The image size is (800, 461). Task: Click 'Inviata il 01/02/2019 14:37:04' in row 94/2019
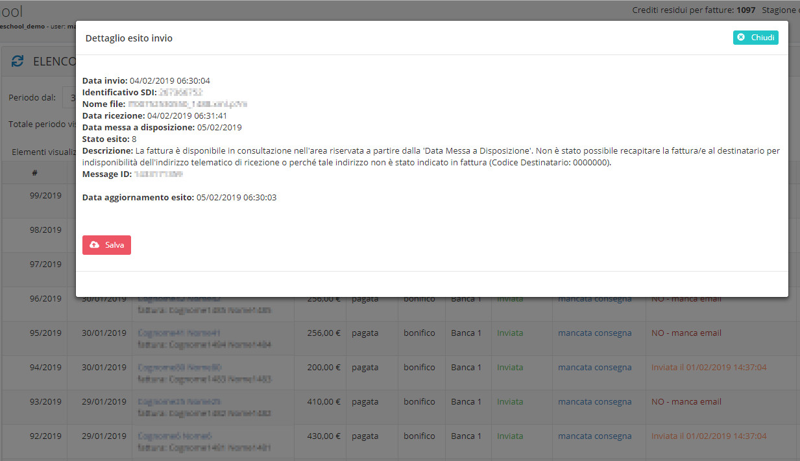pyautogui.click(x=709, y=368)
